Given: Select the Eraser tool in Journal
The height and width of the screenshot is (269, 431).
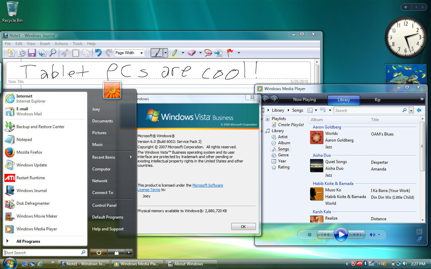Looking at the screenshot, I should [x=192, y=53].
